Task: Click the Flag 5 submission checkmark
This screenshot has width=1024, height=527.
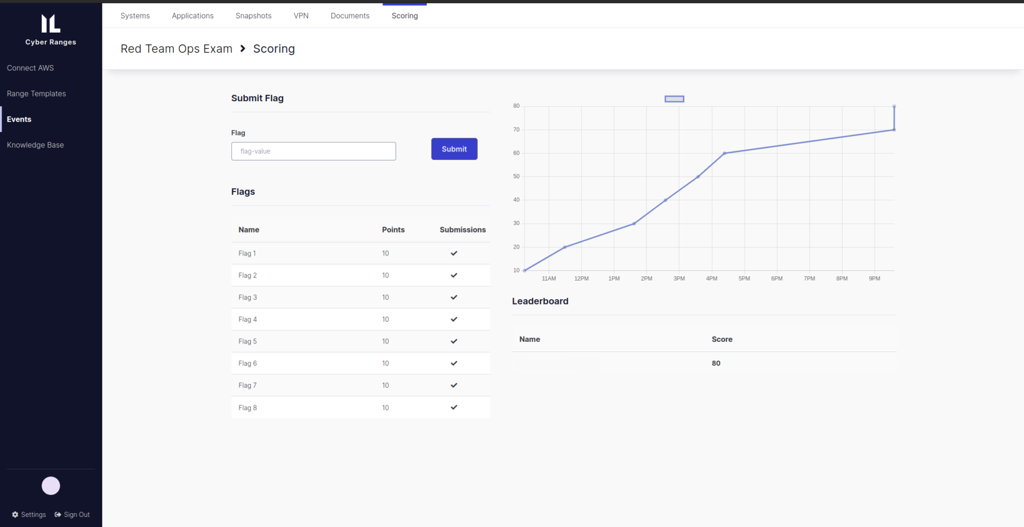Action: coord(454,341)
